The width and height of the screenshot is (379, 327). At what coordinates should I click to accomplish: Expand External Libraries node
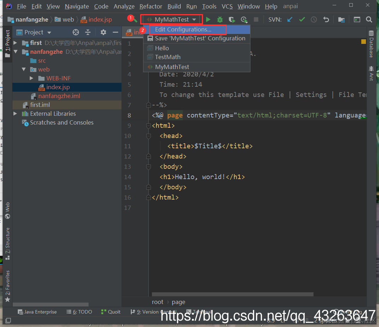[x=15, y=114]
